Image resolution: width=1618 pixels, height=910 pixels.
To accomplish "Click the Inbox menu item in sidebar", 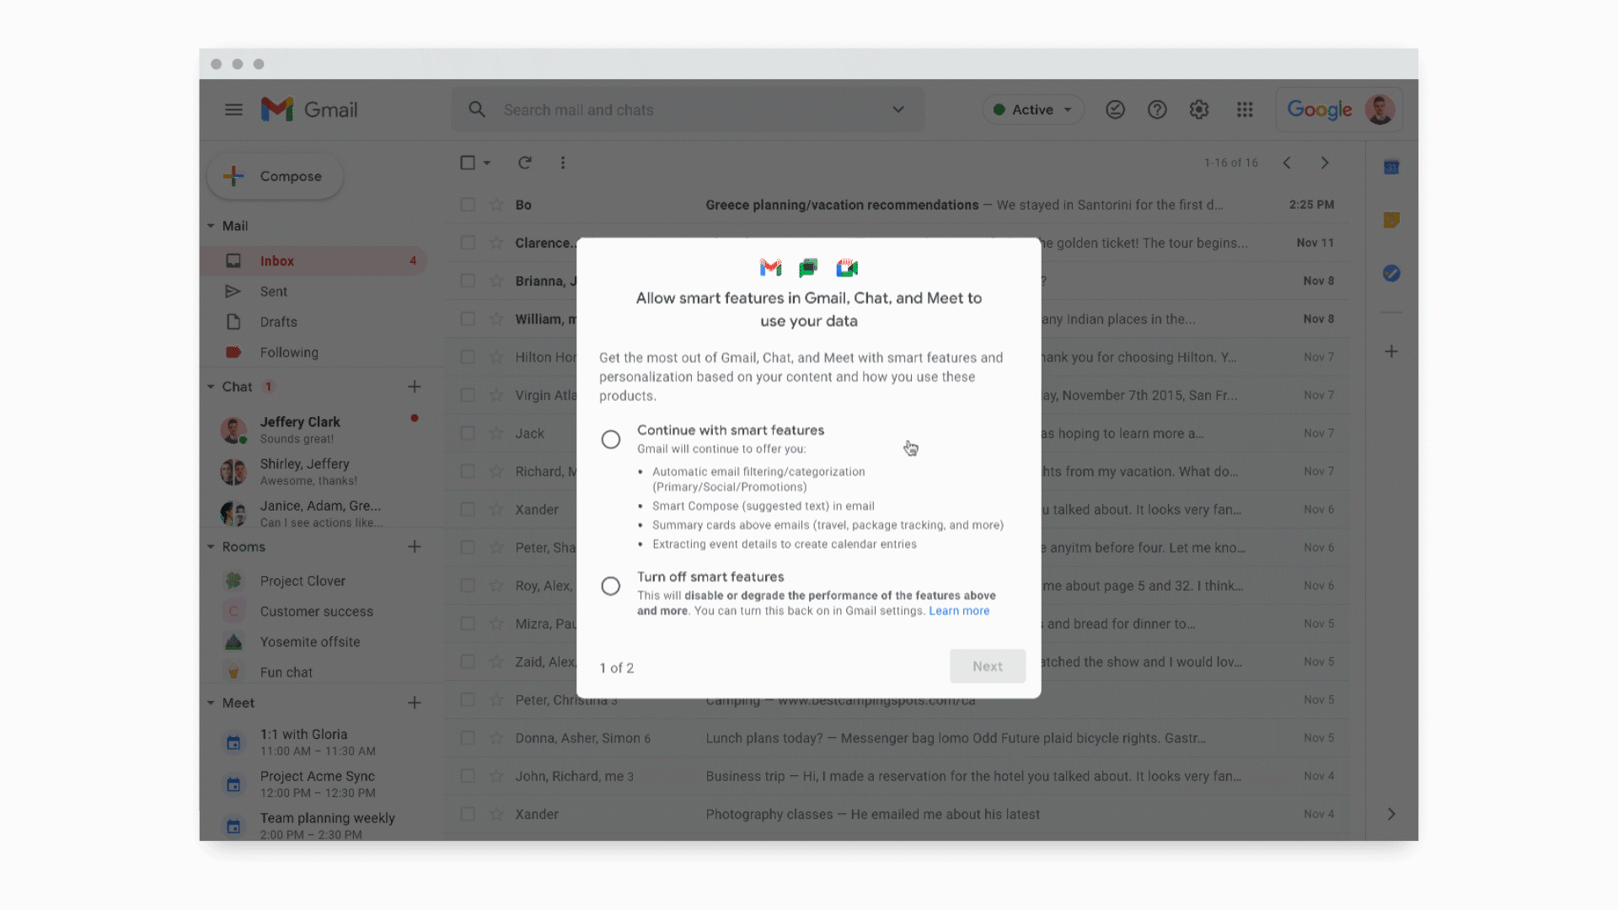I will coord(276,260).
